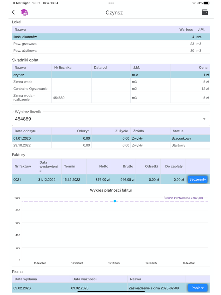The width and height of the screenshot is (221, 295).
Task: Select the blue chart data point
Action: point(115,201)
